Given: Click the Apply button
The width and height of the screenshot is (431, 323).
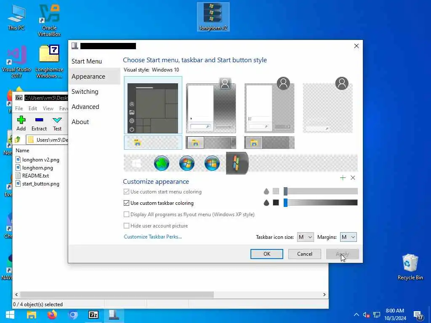Looking at the screenshot, I should click(x=343, y=254).
